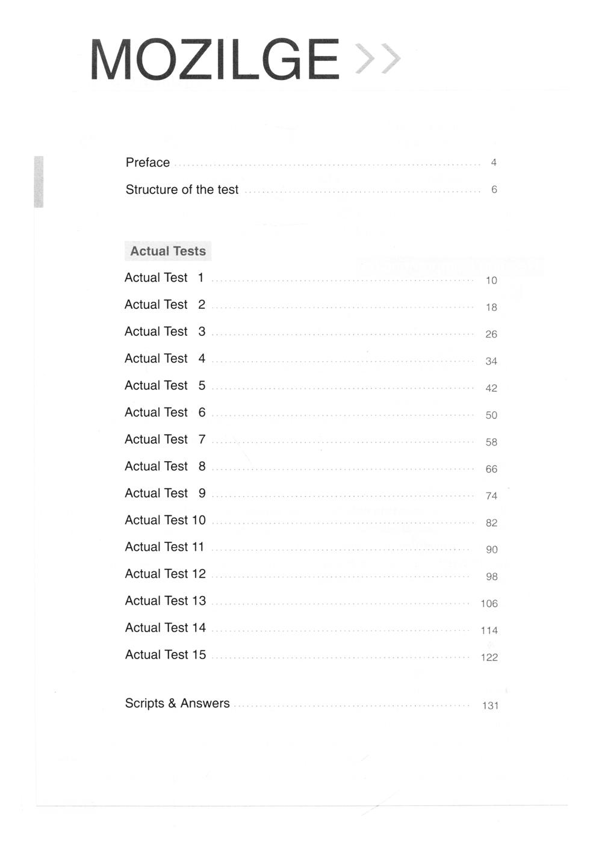Select Actual Test 3 entry
The width and height of the screenshot is (602, 850).
pyautogui.click(x=165, y=332)
